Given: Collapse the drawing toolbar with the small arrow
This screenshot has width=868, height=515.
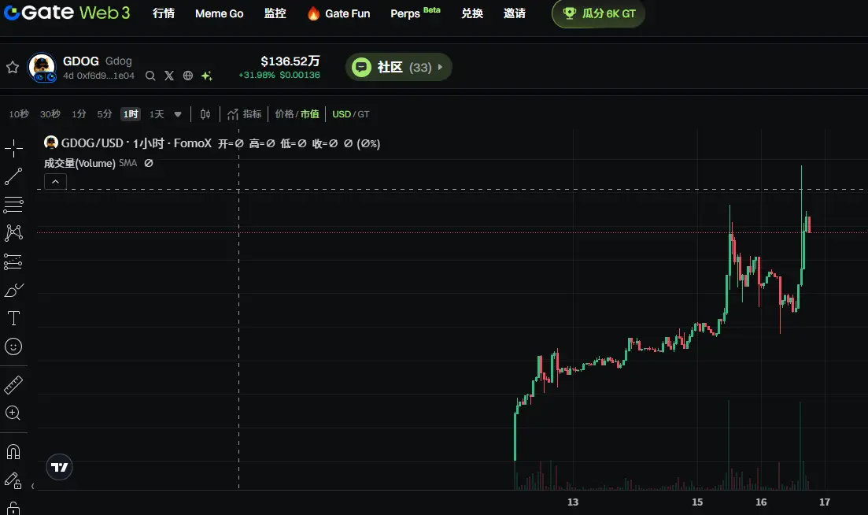Looking at the screenshot, I should coord(33,486).
